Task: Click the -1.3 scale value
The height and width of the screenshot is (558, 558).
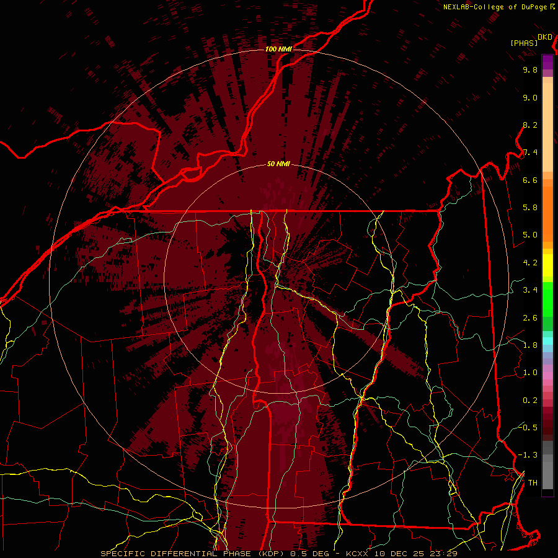Action: (x=528, y=456)
